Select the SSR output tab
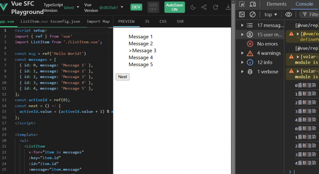 [180, 22]
